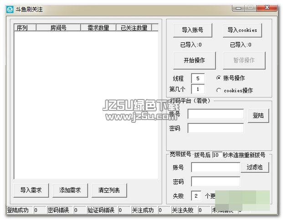This screenshot has width=283, height=220.
Task: Focus the 线程 input field
Action: coord(198,79)
